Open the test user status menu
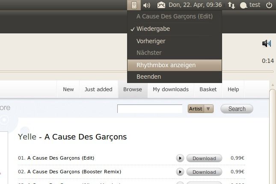This screenshot has height=184, width=276. [250, 5]
